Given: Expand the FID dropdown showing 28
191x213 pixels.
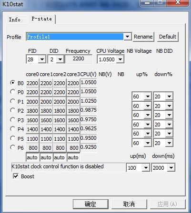Looking at the screenshot, I should 42,59.
